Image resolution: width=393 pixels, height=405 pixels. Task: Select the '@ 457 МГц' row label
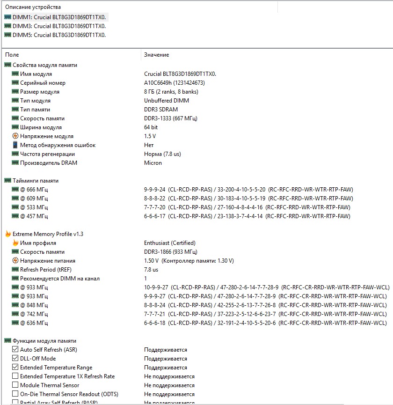[x=34, y=216]
